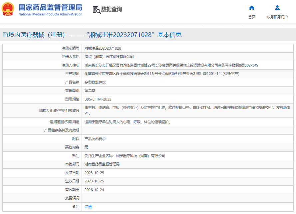Click the 注册人住所 row label
Screen dimensions: 296x214
70,65
